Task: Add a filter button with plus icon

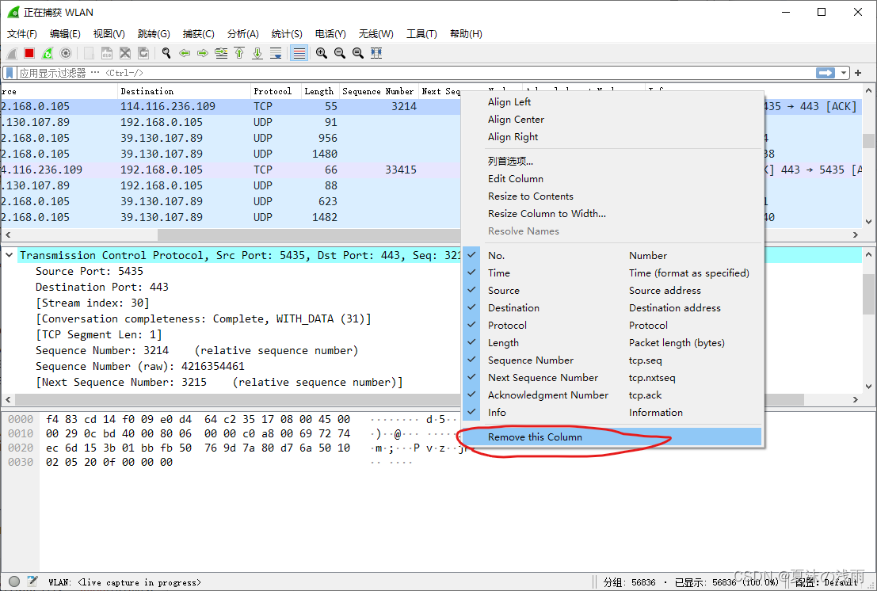Action: (x=858, y=73)
